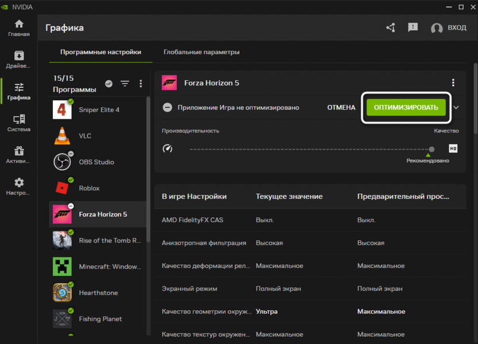Screen dimensions: 478x344
Task: Click the ОТМЕНА button
Action: click(341, 107)
